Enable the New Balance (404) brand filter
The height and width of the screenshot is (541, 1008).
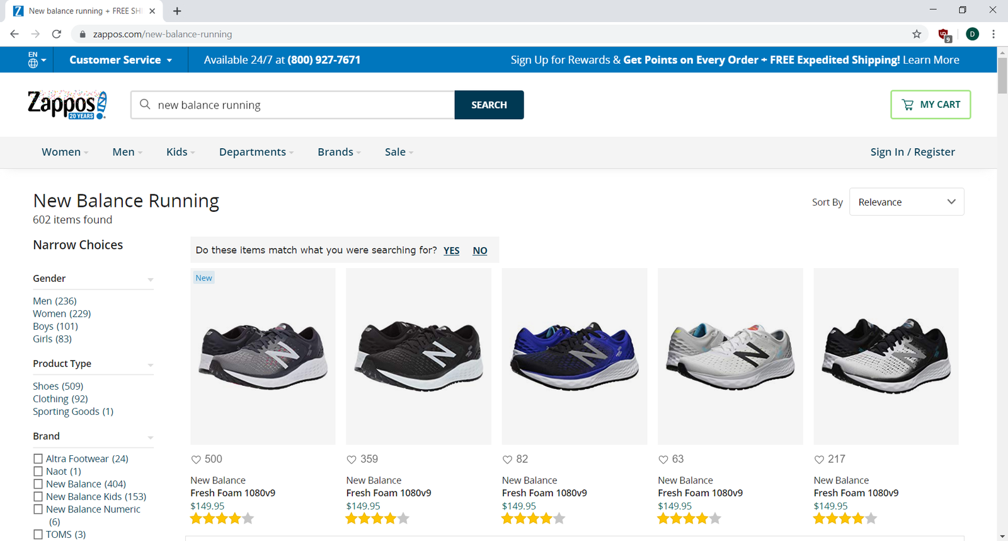(38, 484)
